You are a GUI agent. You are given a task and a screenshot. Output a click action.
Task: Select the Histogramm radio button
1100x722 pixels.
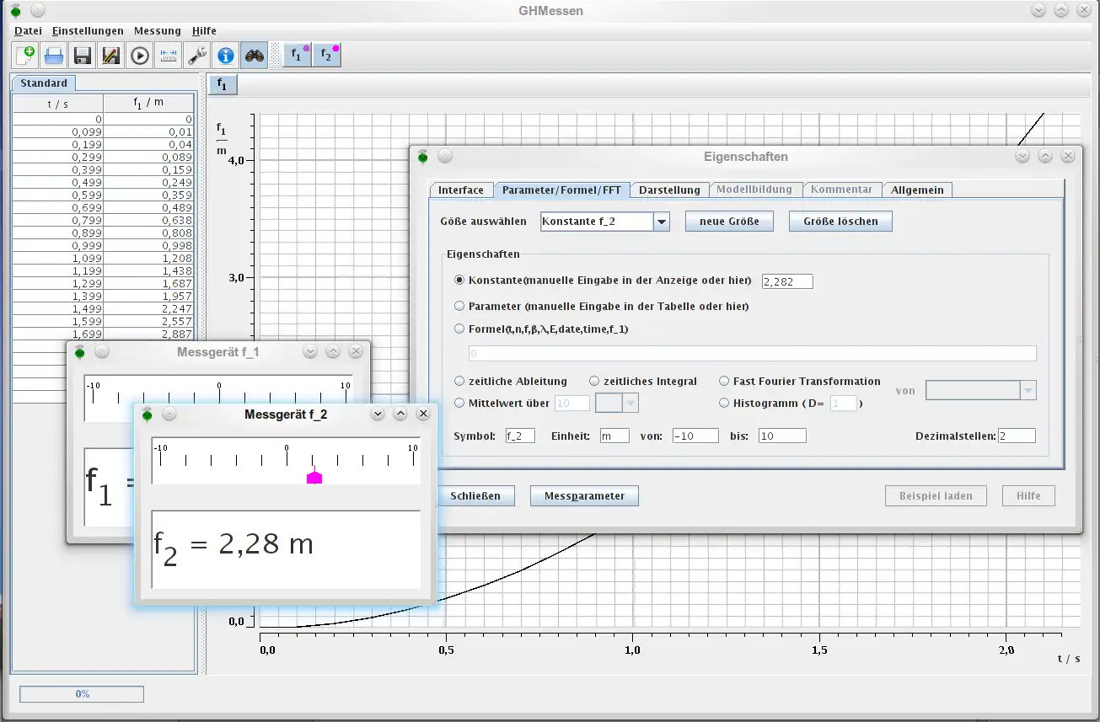724,403
